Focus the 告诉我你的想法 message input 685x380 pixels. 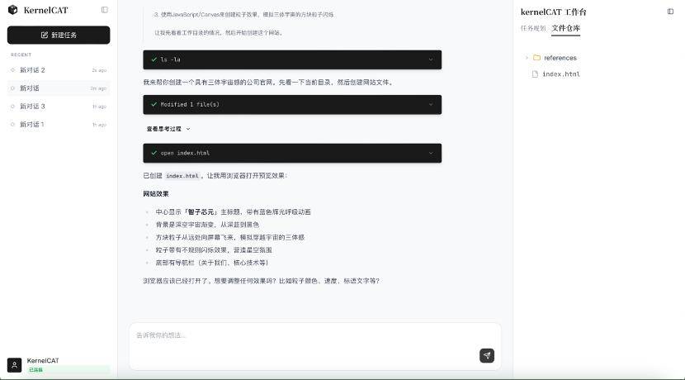pyautogui.click(x=305, y=335)
